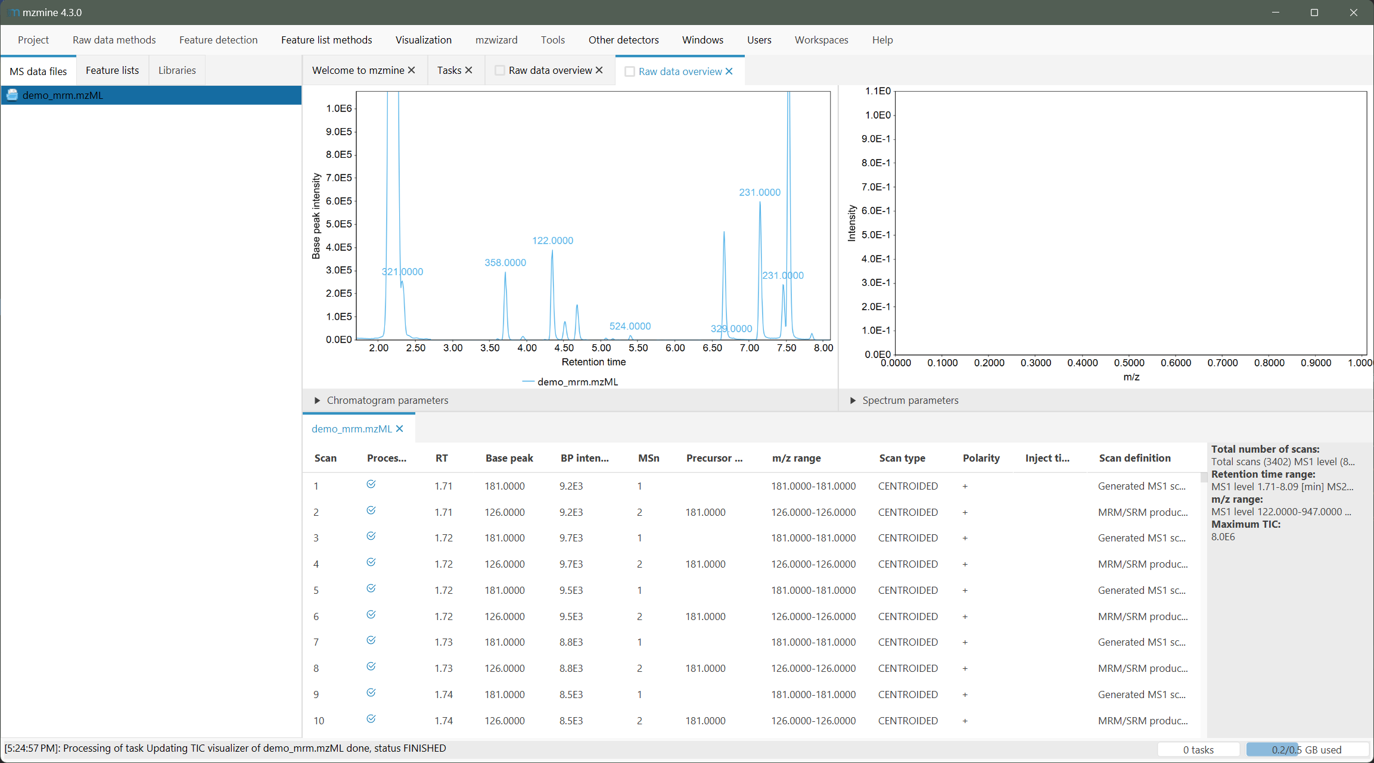
Task: Click processed checkmark icon for scan 4
Action: (371, 562)
